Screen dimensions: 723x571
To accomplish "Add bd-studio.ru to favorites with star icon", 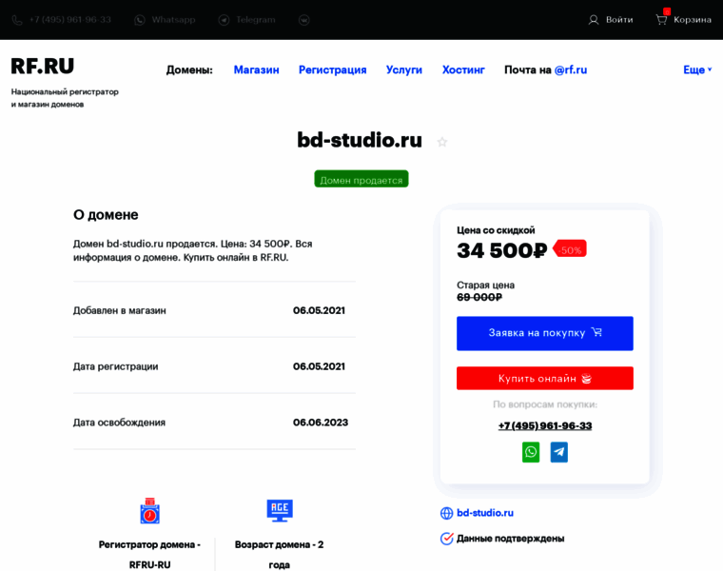I will point(442,142).
